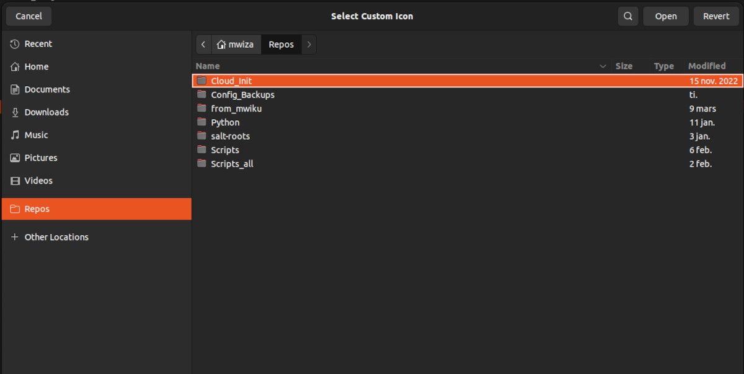Select the Python folder name
Viewport: 744px width, 374px height.
click(x=225, y=122)
